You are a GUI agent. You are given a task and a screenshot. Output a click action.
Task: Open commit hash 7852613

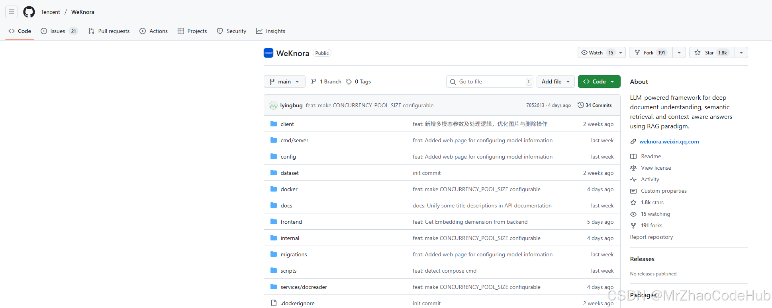pyautogui.click(x=535, y=105)
